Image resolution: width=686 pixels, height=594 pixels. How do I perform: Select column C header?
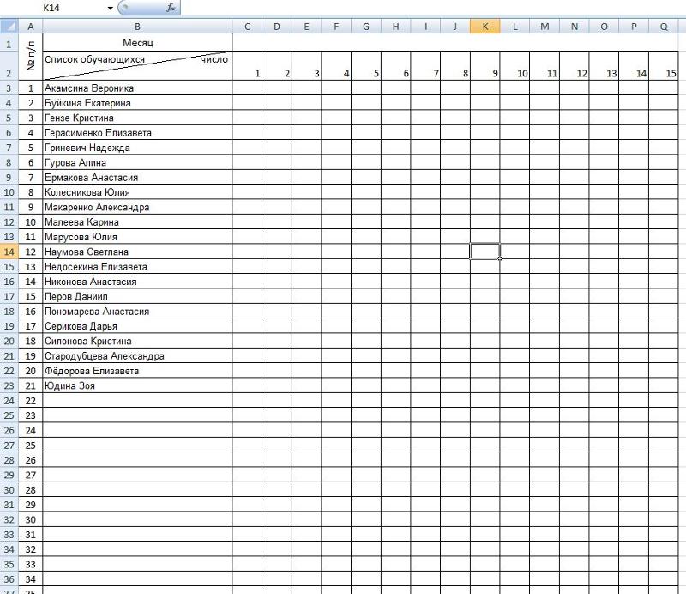pyautogui.click(x=247, y=27)
